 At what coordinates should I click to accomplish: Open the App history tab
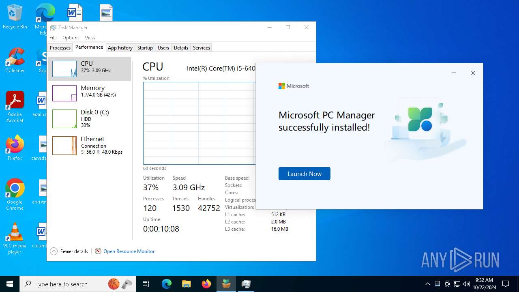pyautogui.click(x=120, y=48)
